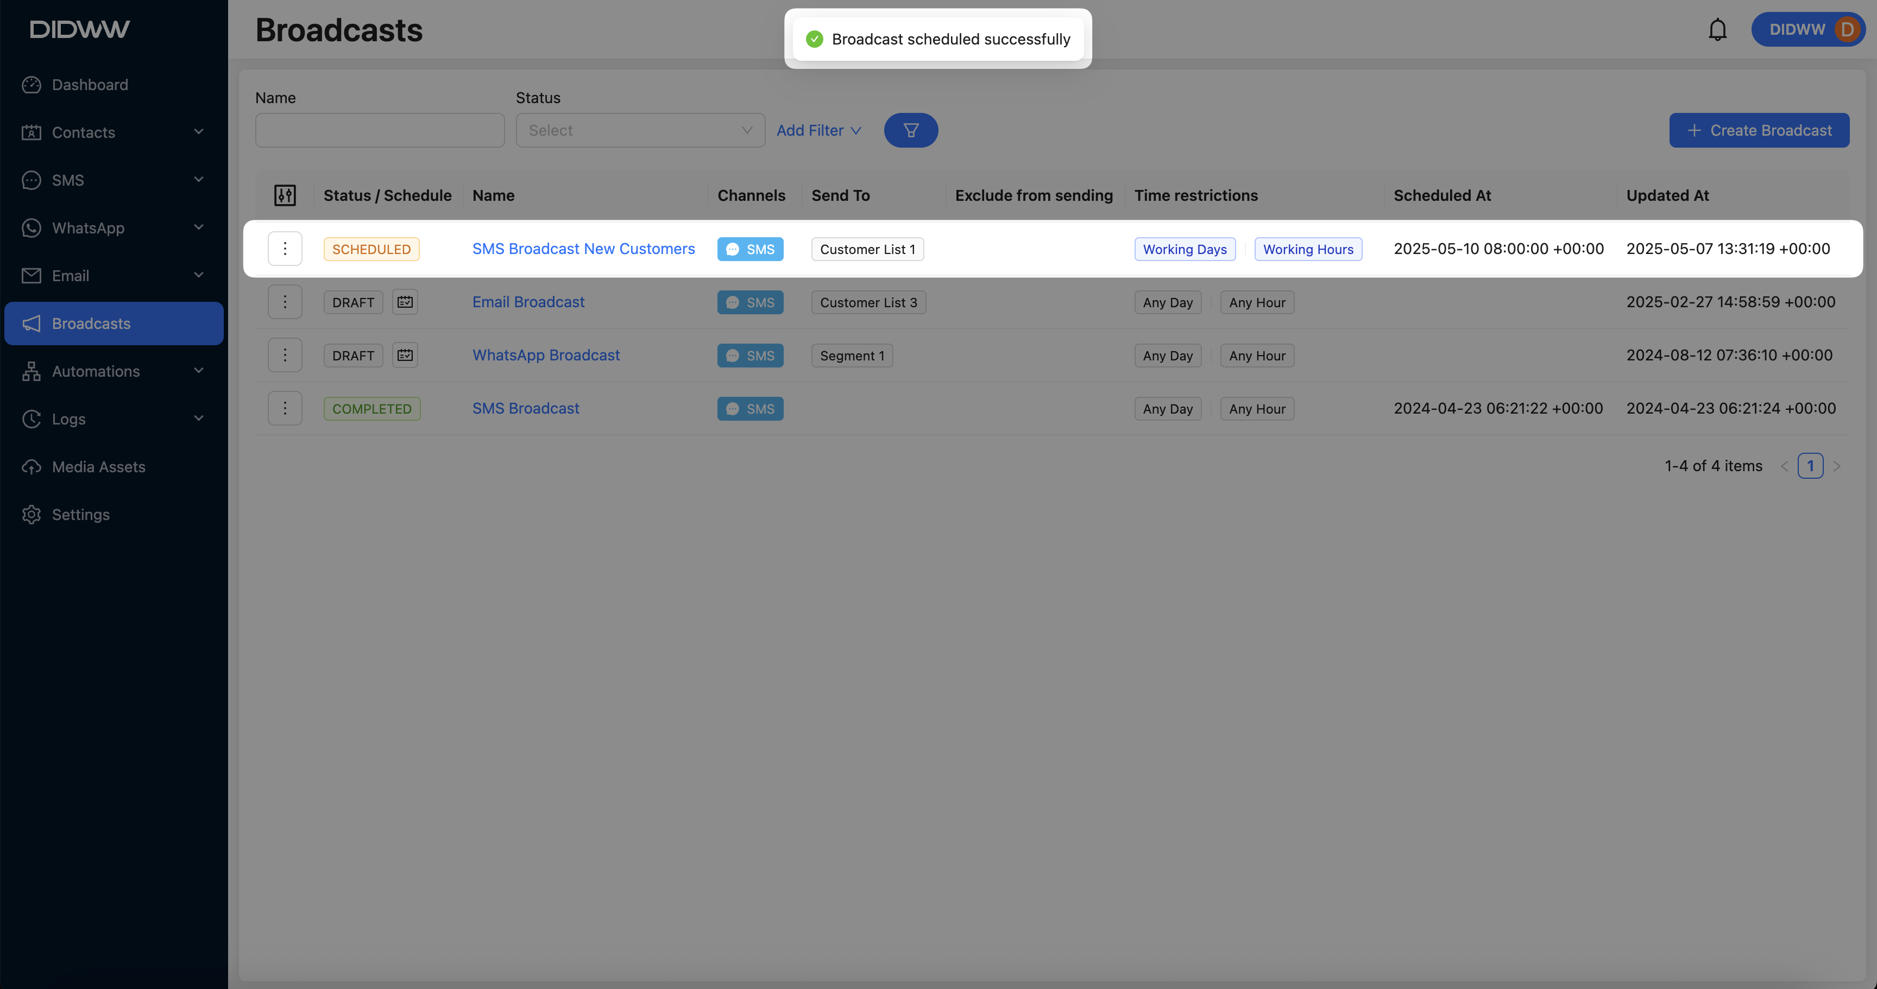This screenshot has width=1877, height=989.
Task: Open three-dot menu for completed SMS Broadcast
Action: coord(285,409)
